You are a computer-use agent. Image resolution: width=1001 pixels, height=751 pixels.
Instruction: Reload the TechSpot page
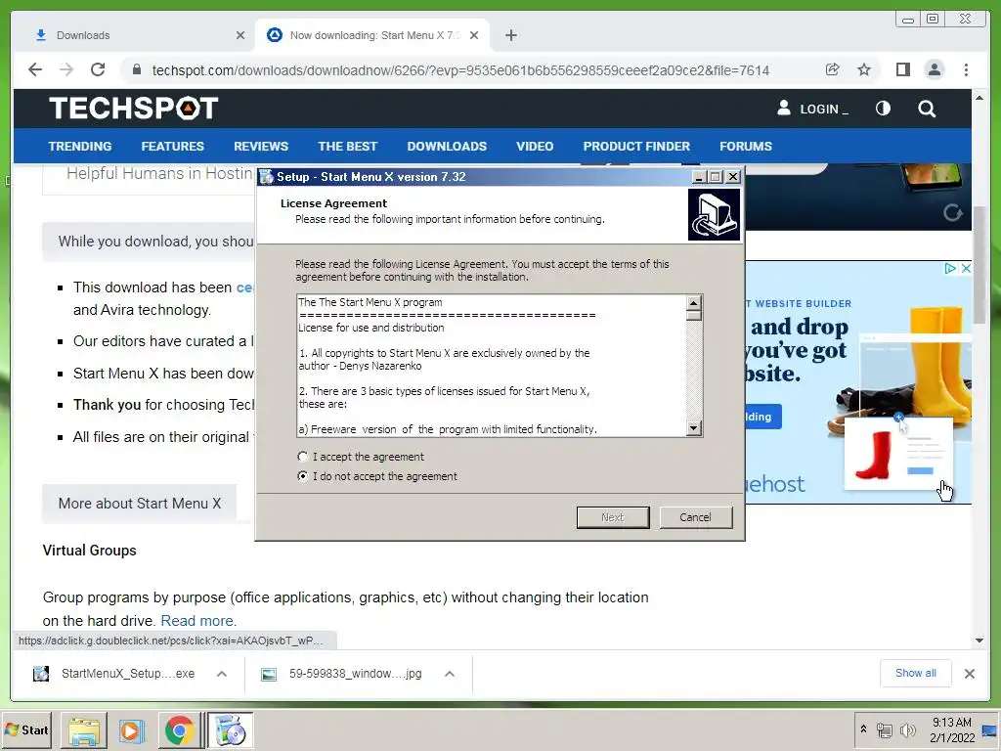(98, 69)
